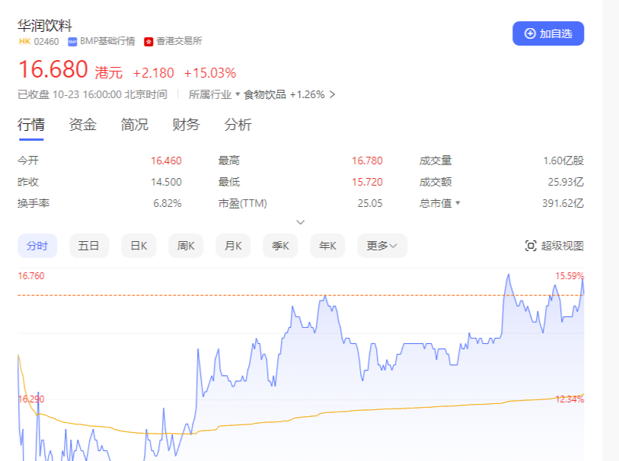Image resolution: width=619 pixels, height=461 pixels.
Task: Click the chart axis label 12.34%
Action: tap(570, 399)
